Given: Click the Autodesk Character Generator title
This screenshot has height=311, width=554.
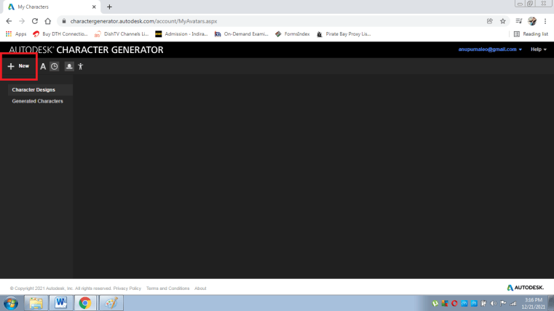Looking at the screenshot, I should click(86, 49).
